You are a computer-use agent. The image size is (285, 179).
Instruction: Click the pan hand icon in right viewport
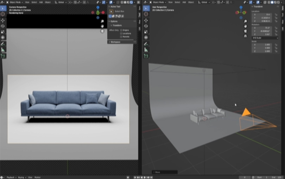click(x=245, y=26)
